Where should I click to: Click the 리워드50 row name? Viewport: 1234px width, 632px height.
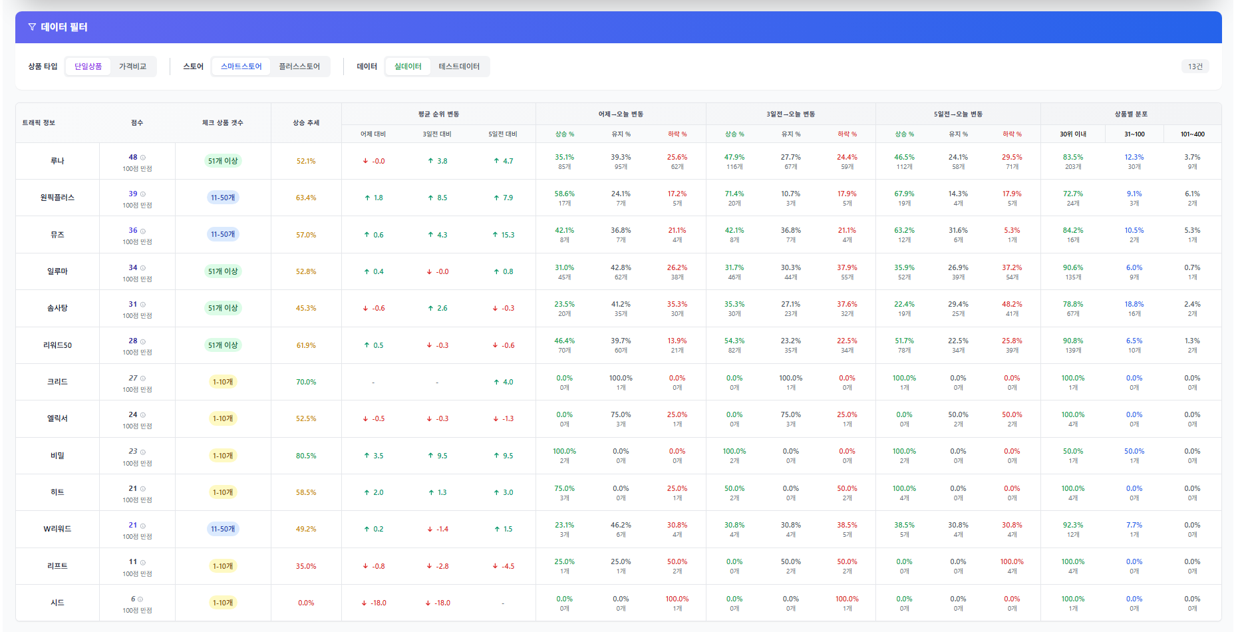click(58, 345)
